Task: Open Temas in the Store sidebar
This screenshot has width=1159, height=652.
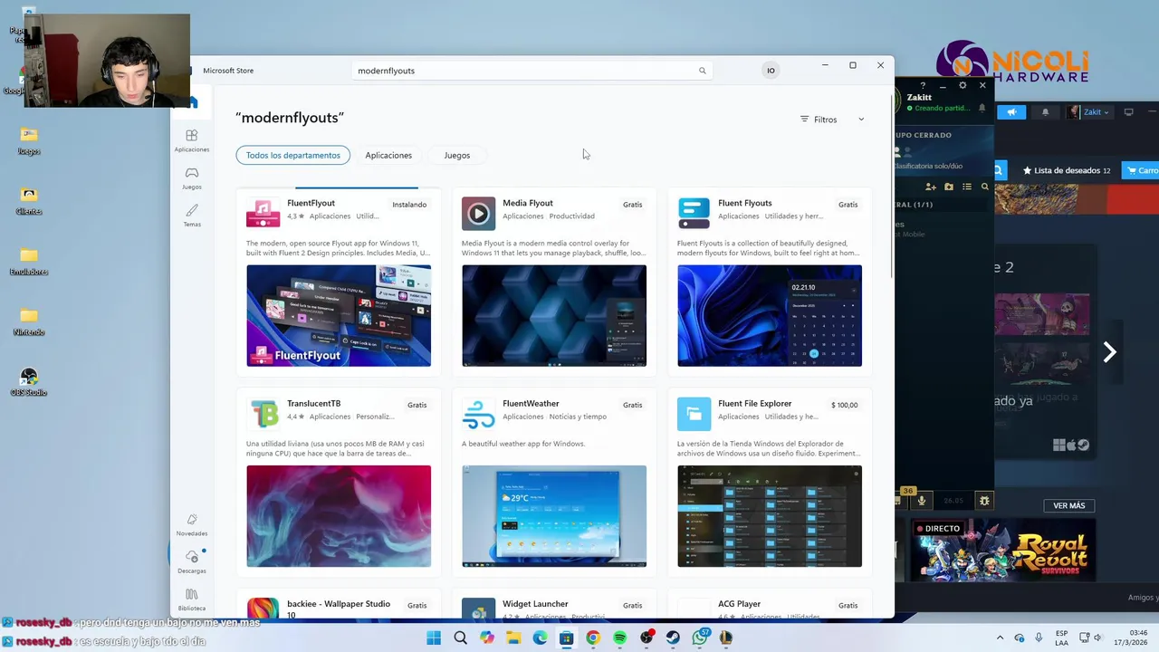Action: tap(192, 216)
